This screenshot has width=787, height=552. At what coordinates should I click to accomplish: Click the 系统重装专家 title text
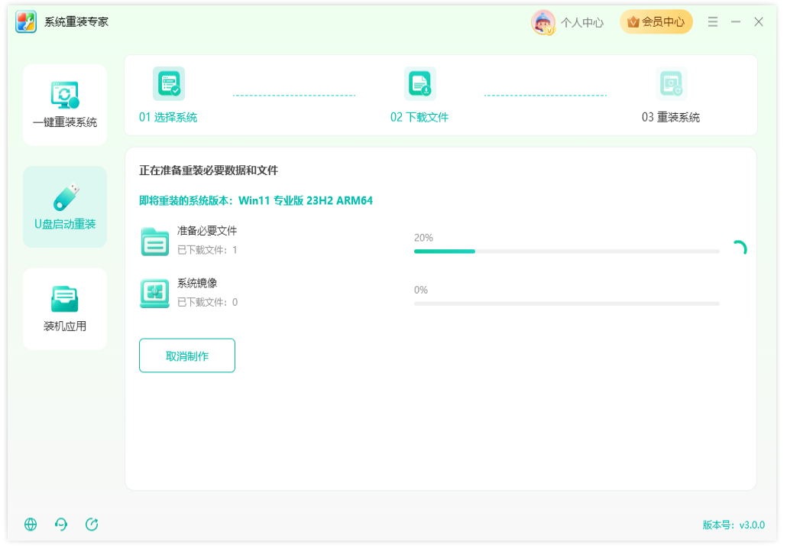pos(76,22)
